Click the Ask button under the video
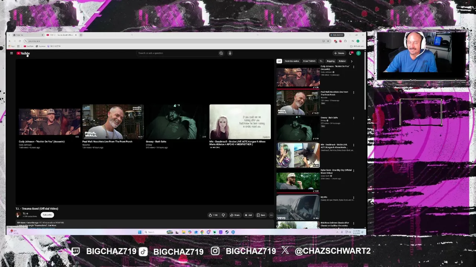This screenshot has width=476, height=267. point(248,215)
